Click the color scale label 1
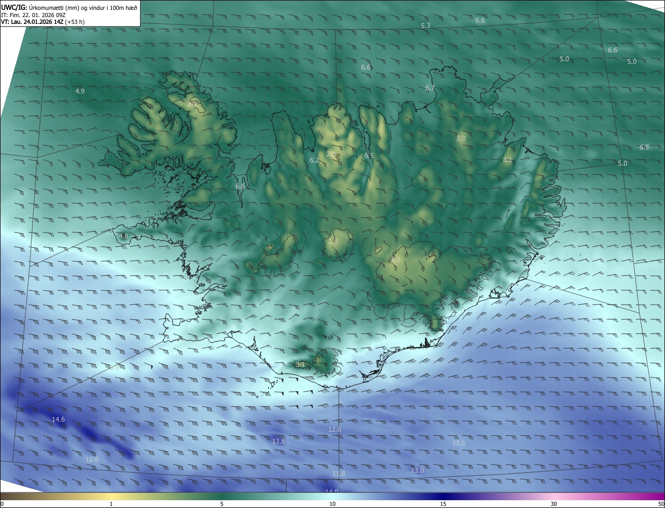This screenshot has height=508, width=665. [x=111, y=504]
